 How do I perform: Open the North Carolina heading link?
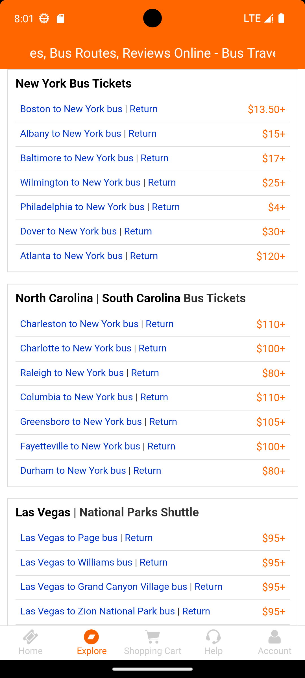pyautogui.click(x=54, y=298)
